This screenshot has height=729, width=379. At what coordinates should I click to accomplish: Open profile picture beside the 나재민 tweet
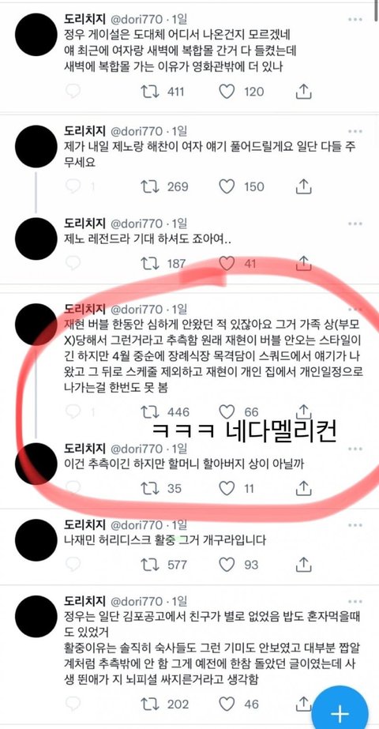click(36, 540)
